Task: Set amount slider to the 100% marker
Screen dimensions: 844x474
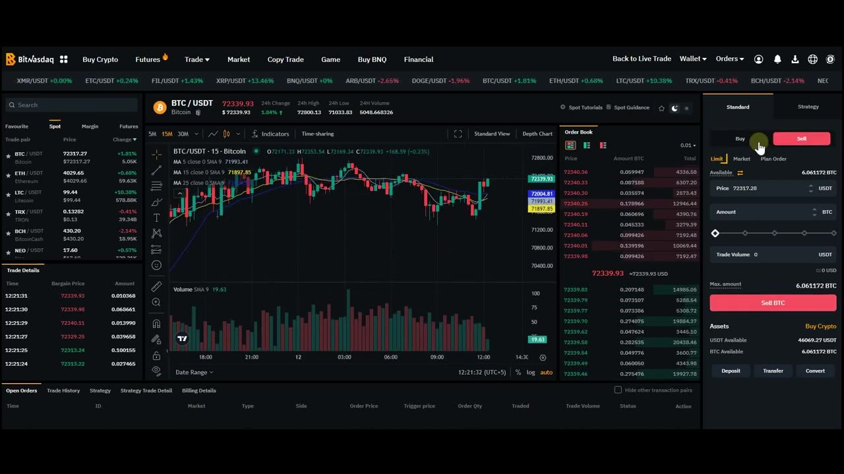Action: coord(833,233)
